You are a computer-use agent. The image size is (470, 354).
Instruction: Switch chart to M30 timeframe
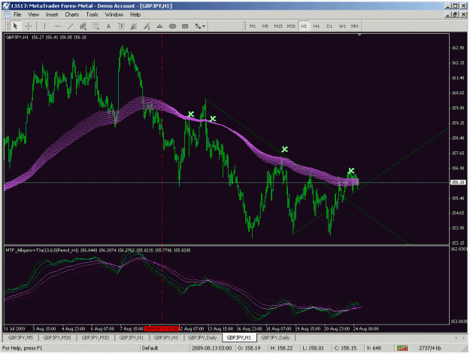point(291,26)
